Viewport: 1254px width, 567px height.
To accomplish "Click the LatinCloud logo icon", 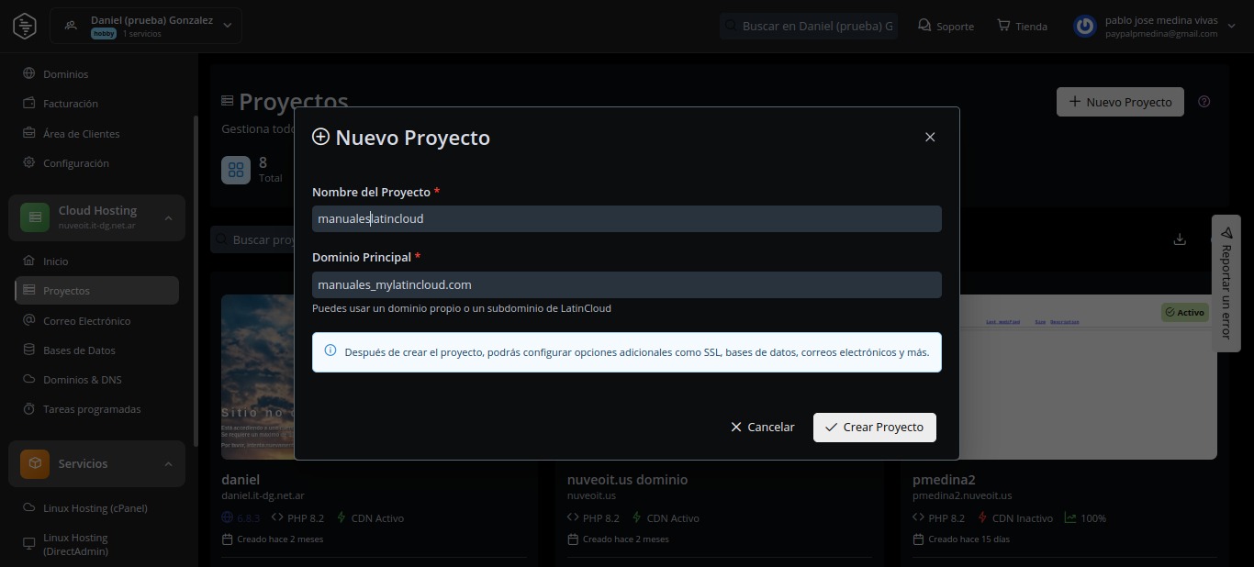I will tap(25, 26).
